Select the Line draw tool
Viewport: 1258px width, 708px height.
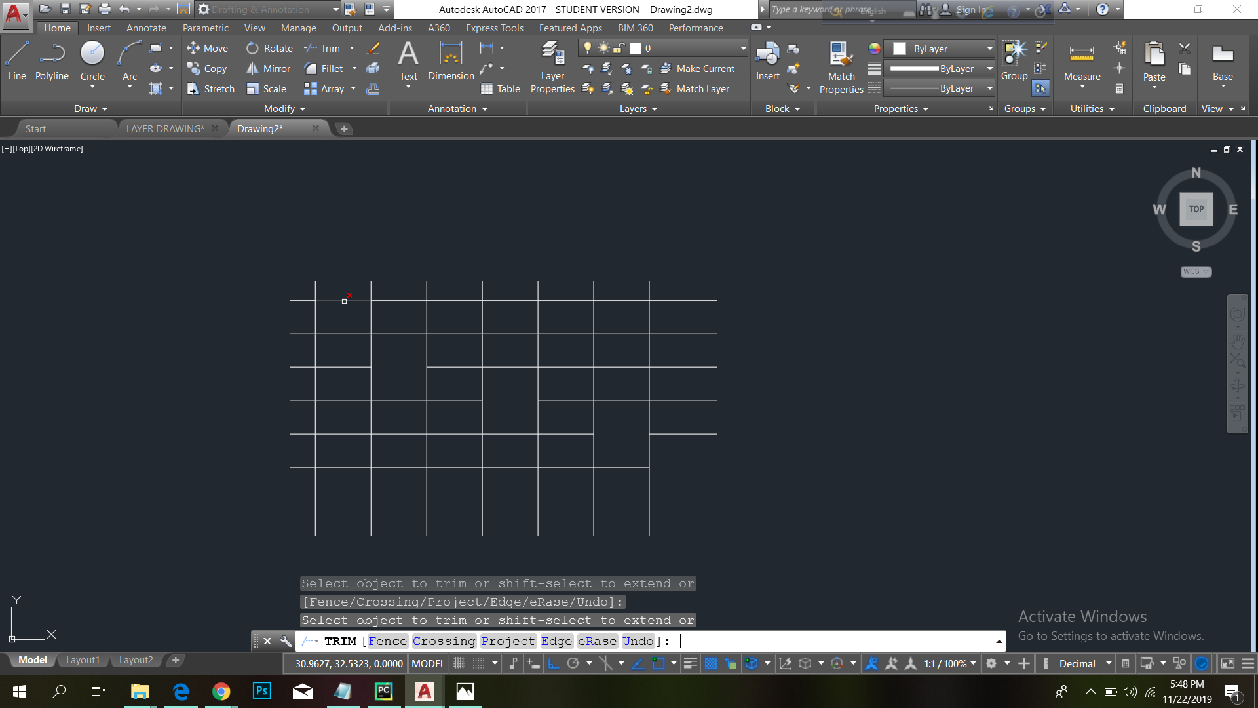17,61
